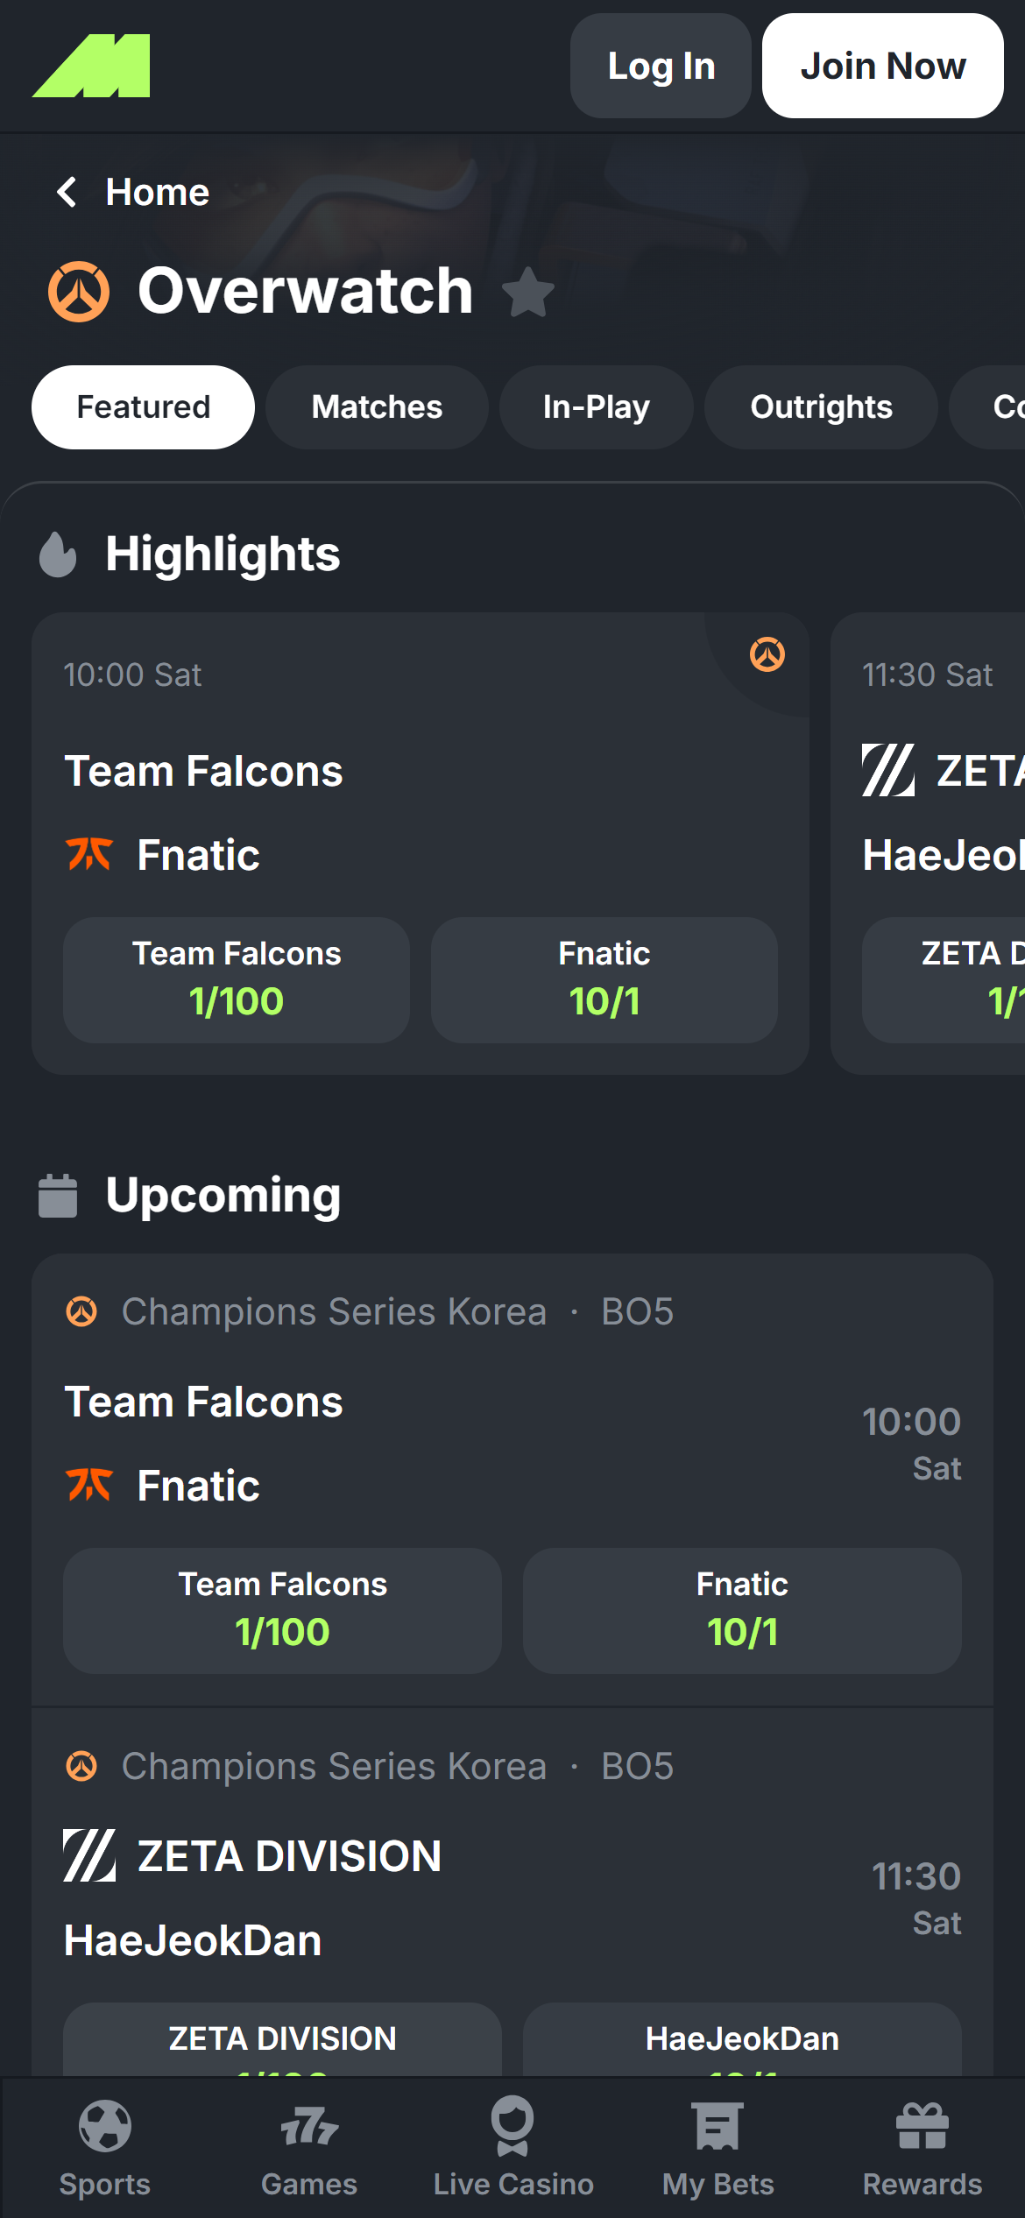Toggle Overwatch favorite star
This screenshot has height=2218, width=1025.
528,292
